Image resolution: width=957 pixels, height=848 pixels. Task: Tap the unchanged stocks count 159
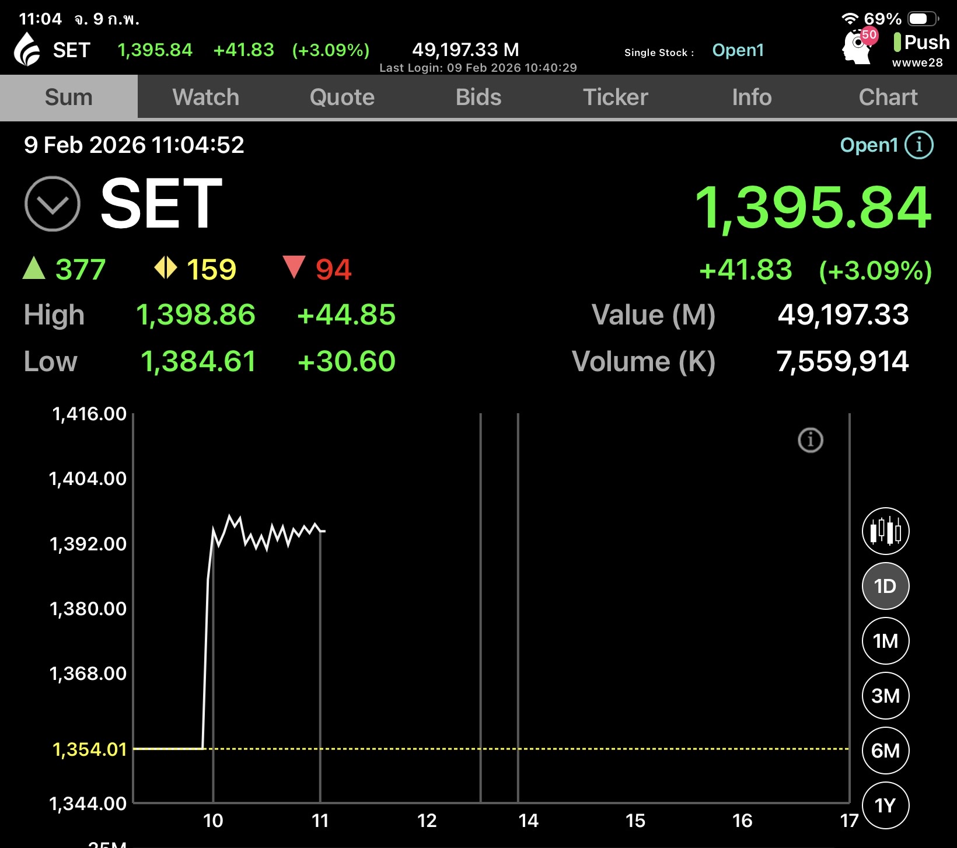pos(211,270)
